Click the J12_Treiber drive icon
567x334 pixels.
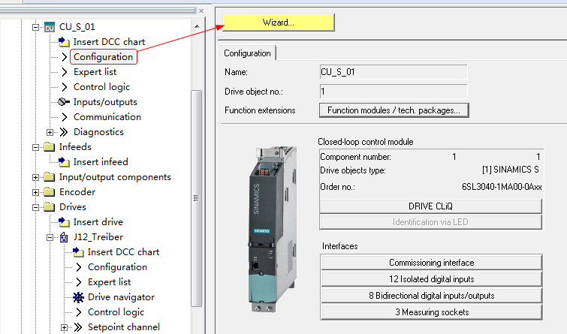point(64,237)
